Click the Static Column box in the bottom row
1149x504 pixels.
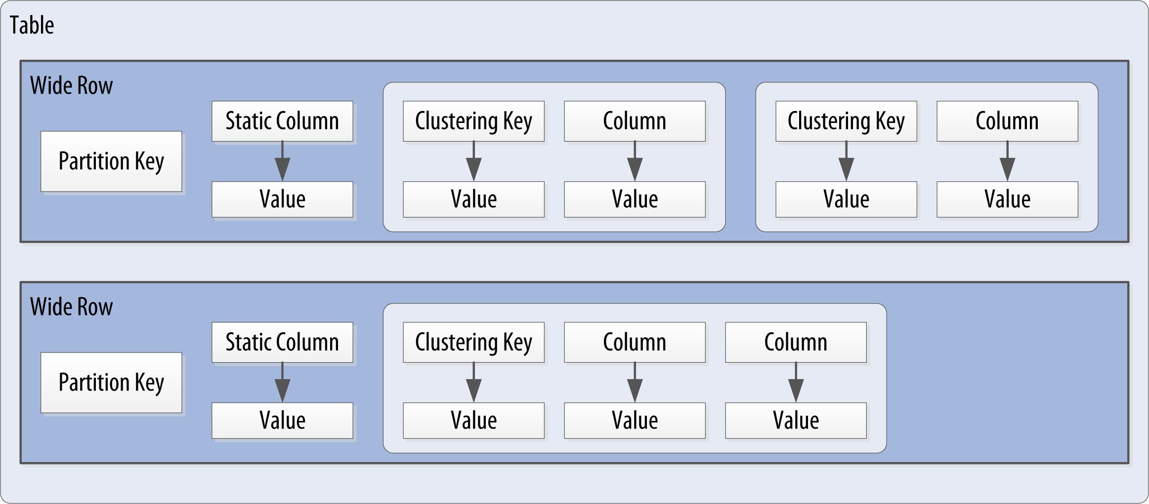coord(282,342)
